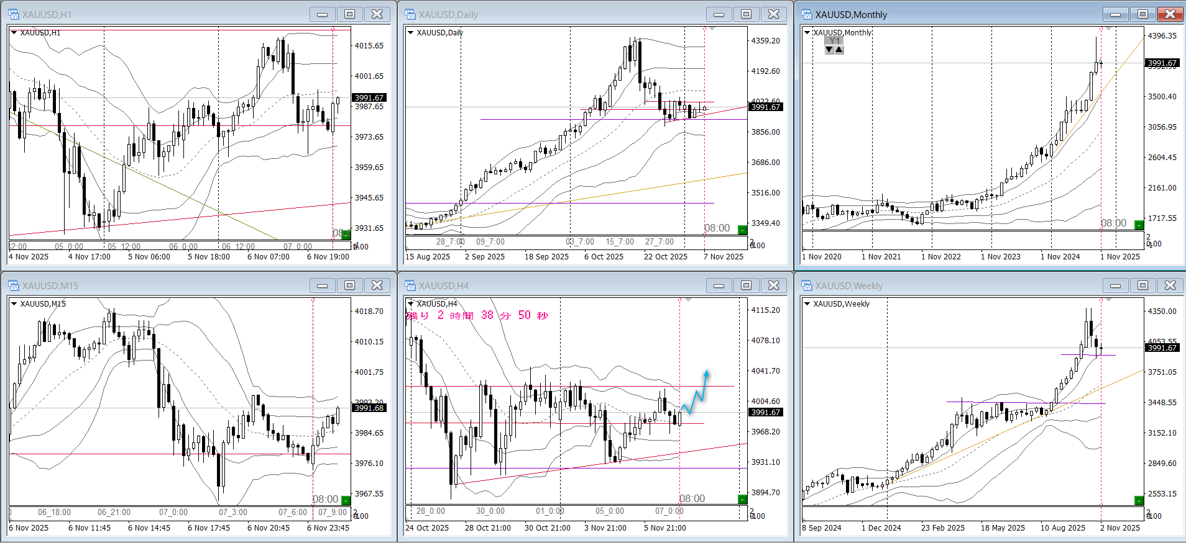Click the XAUUSD,Weekly chart window icon
The height and width of the screenshot is (543, 1186).
(807, 285)
